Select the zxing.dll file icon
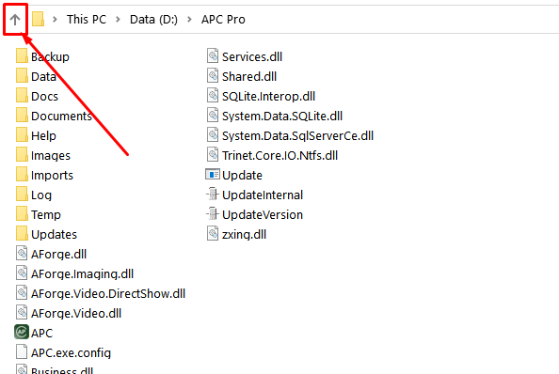This screenshot has width=559, height=374. tap(213, 234)
